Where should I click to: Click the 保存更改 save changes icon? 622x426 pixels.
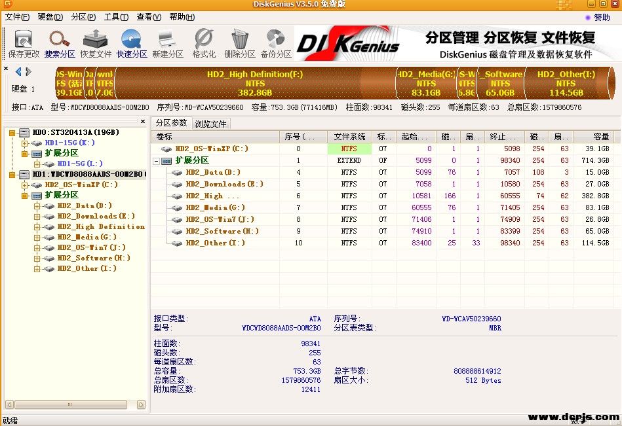point(24,43)
